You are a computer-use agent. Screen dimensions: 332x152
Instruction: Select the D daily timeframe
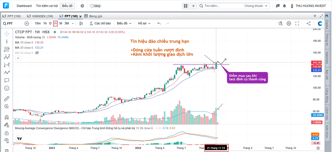(x=50, y=23)
